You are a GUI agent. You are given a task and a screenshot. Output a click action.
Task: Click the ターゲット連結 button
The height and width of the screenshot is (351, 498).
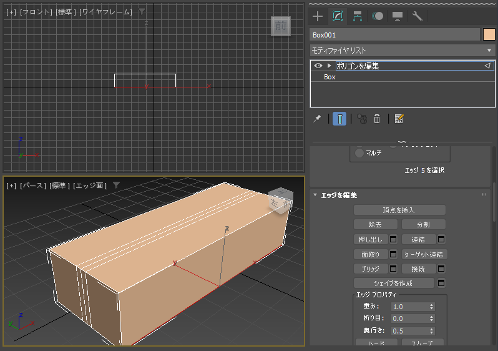pyautogui.click(x=424, y=254)
